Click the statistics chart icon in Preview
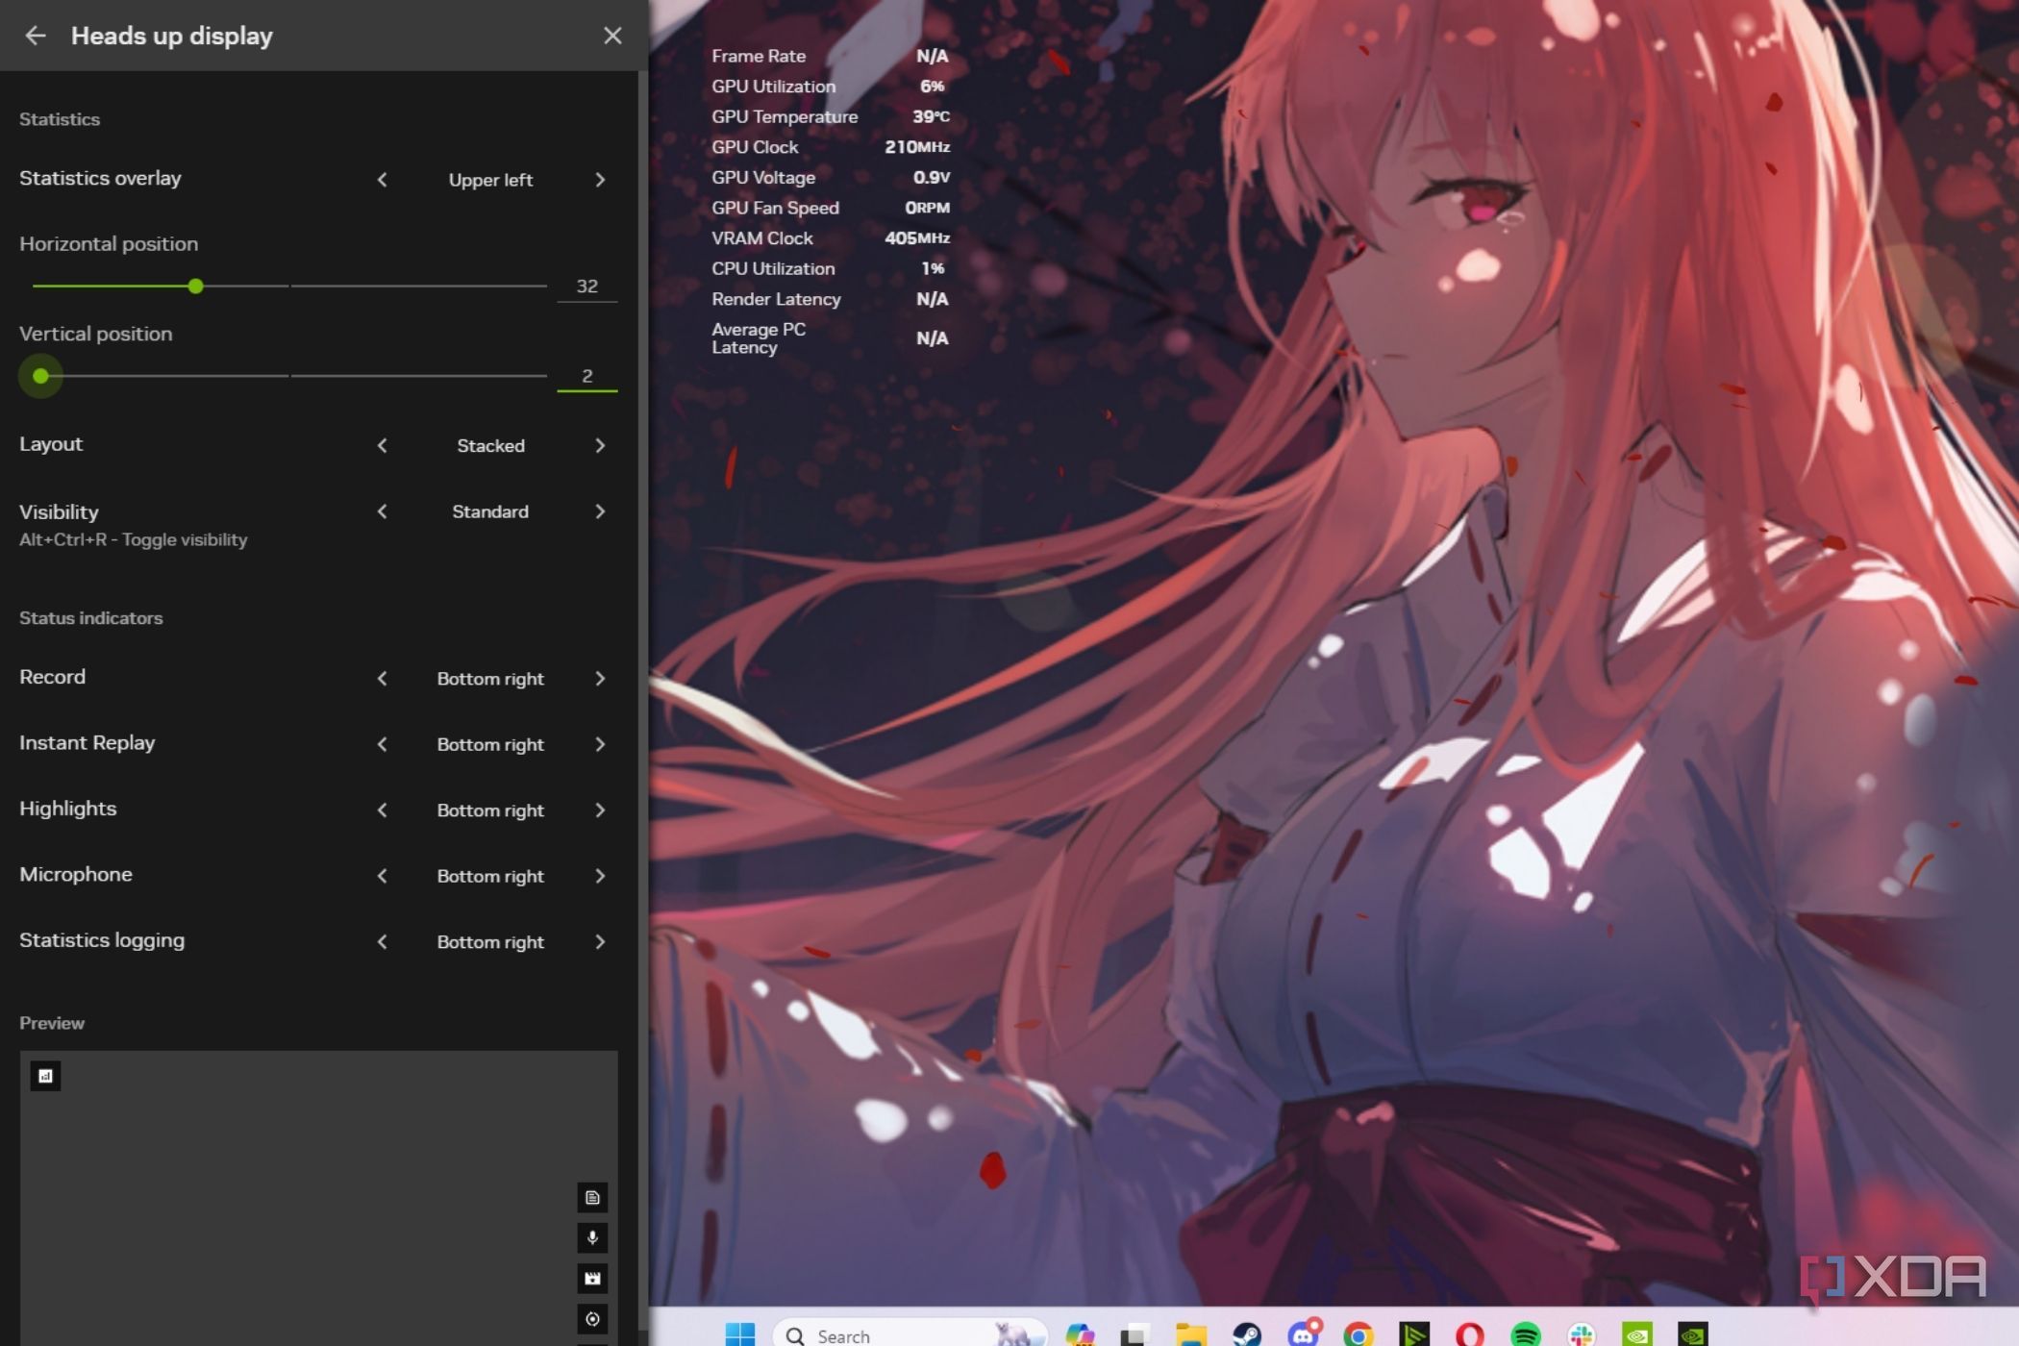The width and height of the screenshot is (2019, 1346). (x=45, y=1076)
